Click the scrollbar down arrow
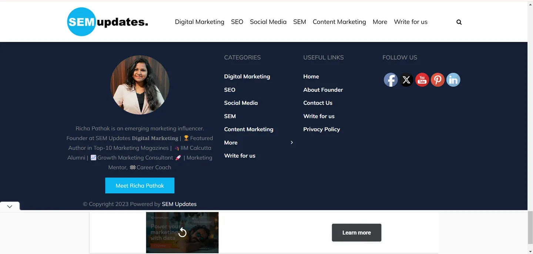The image size is (533, 254). point(530,251)
